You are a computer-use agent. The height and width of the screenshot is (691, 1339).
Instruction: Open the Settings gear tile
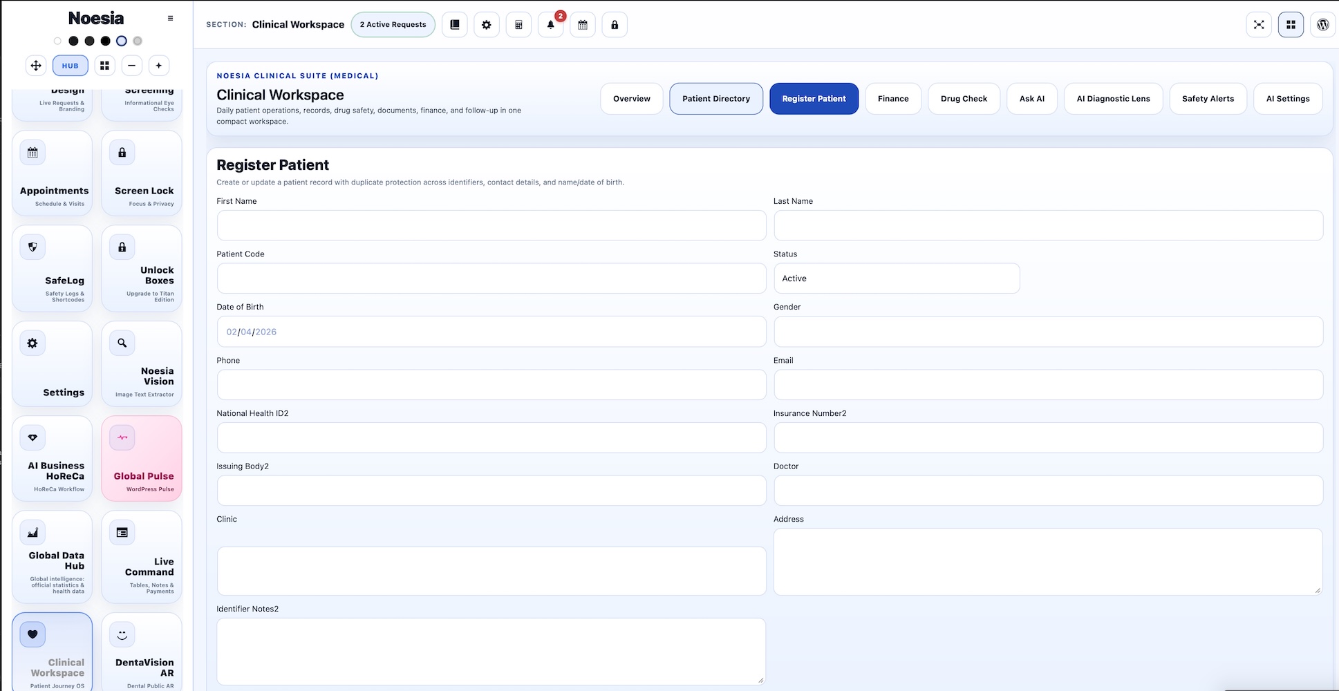click(x=52, y=363)
